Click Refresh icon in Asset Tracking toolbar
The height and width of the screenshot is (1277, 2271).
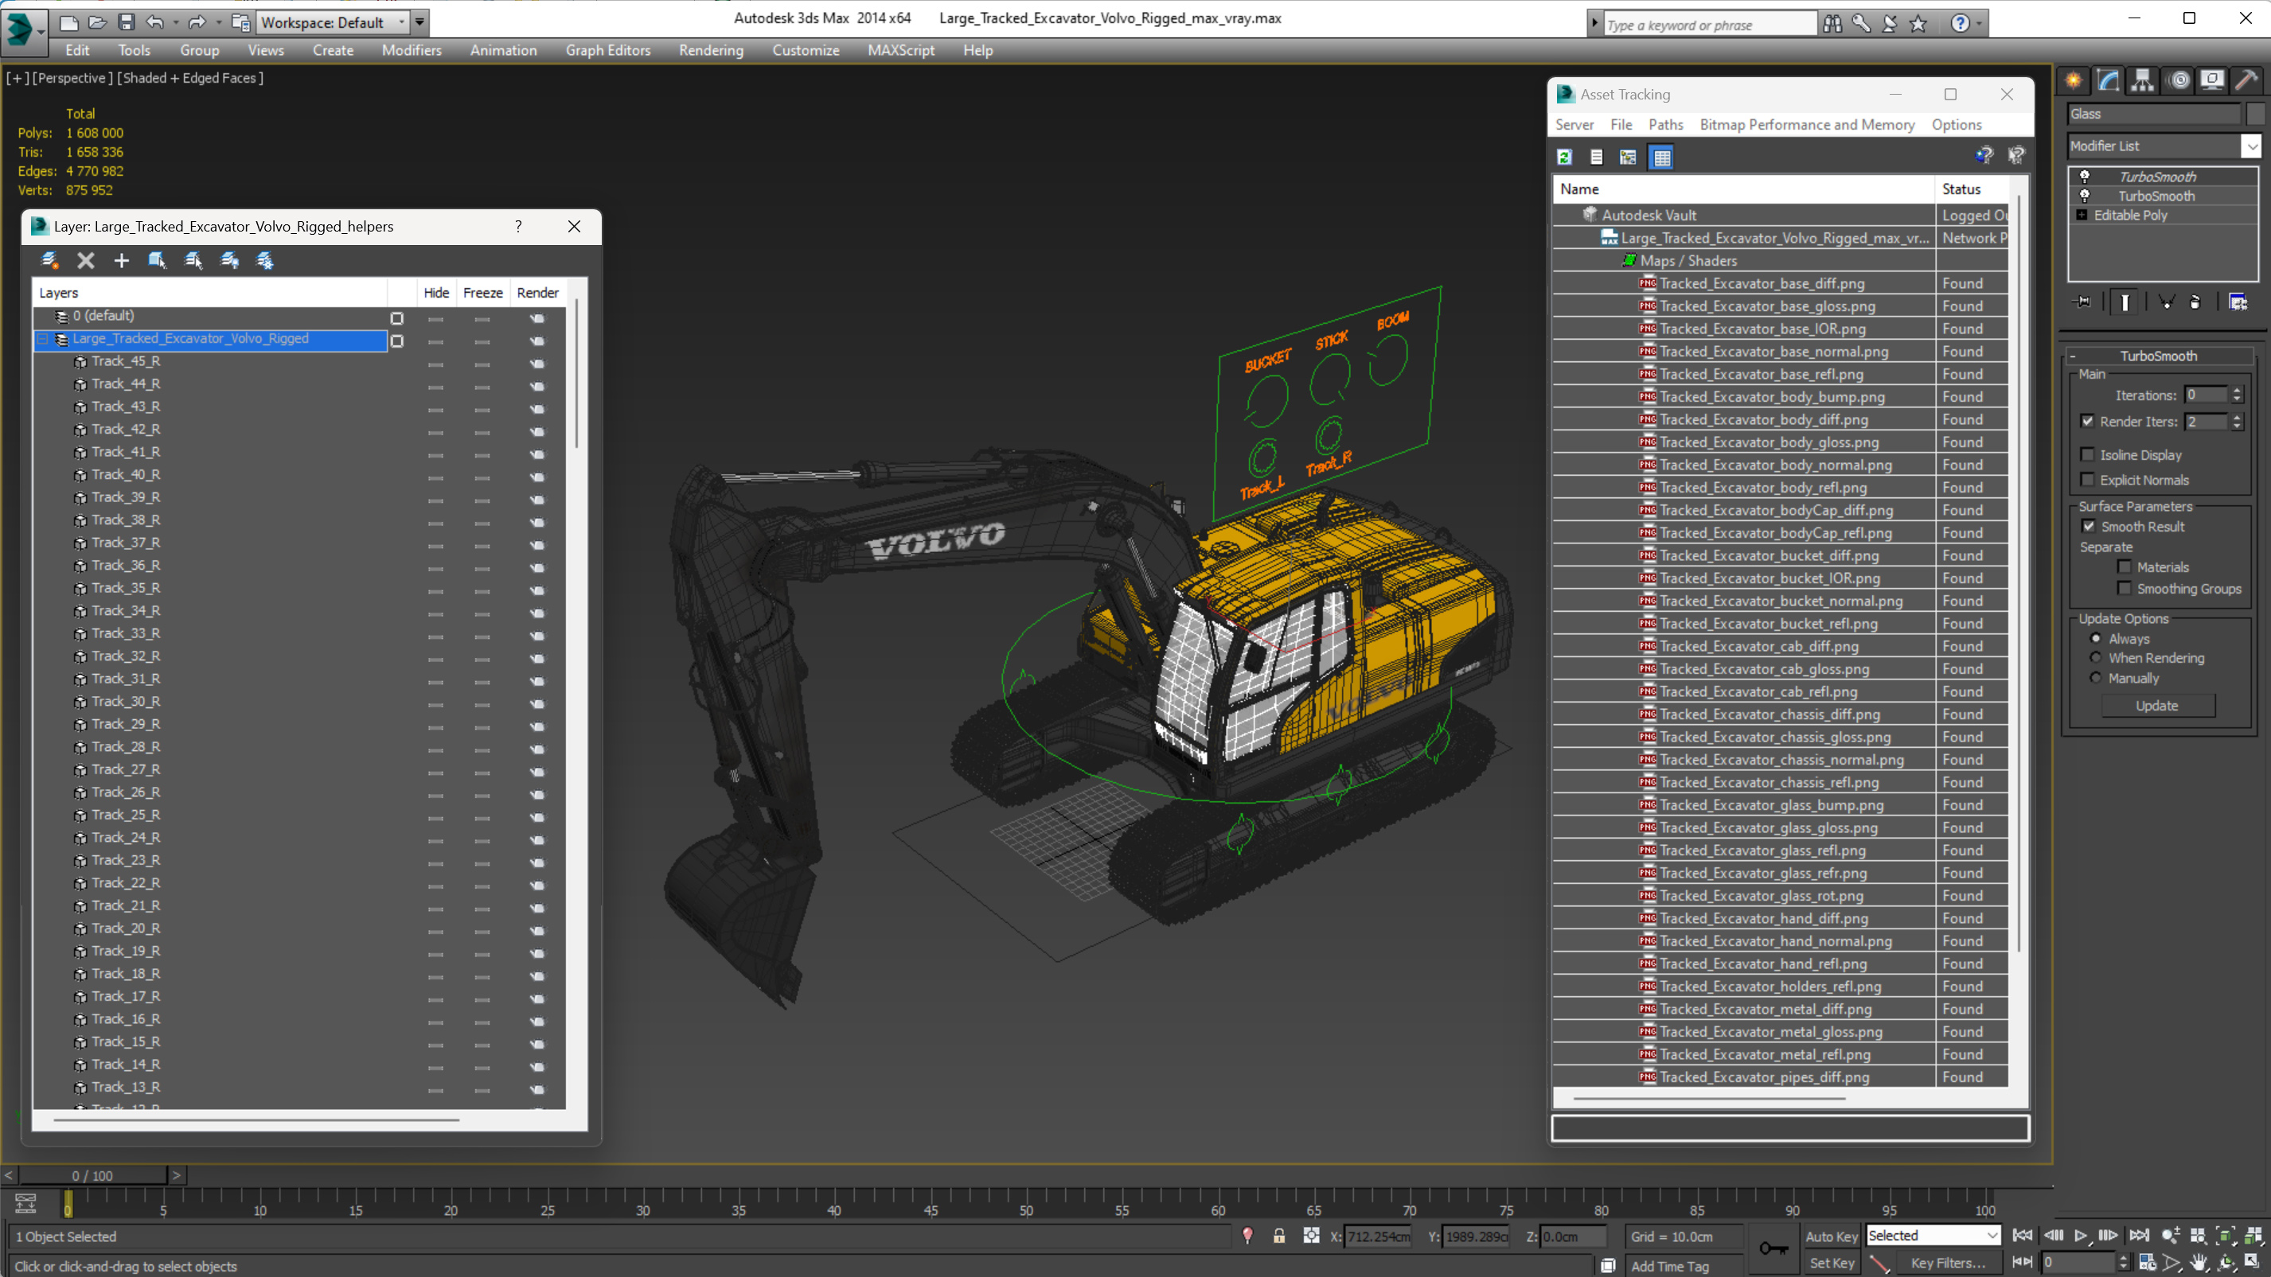click(x=1565, y=157)
